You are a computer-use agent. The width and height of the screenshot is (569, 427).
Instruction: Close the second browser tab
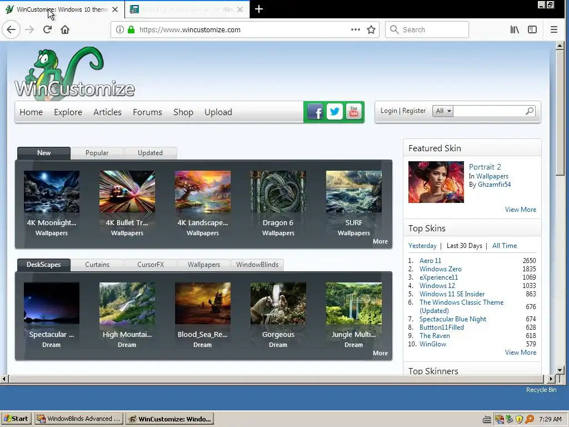(x=240, y=9)
